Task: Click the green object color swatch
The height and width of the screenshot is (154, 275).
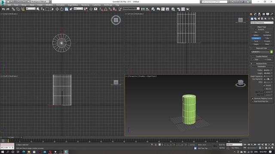Action: pyautogui.click(x=272, y=52)
